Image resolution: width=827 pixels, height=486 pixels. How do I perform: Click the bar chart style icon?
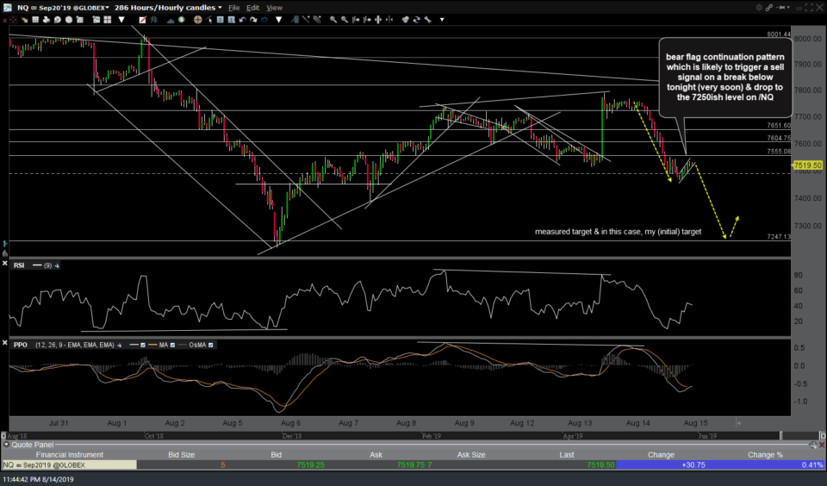point(154,20)
